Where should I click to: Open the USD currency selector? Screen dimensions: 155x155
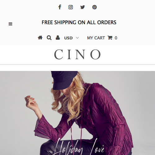click(x=72, y=38)
